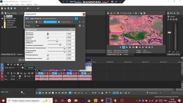
Task: Expand the Media By Type tree node
Action: pos(2,18)
